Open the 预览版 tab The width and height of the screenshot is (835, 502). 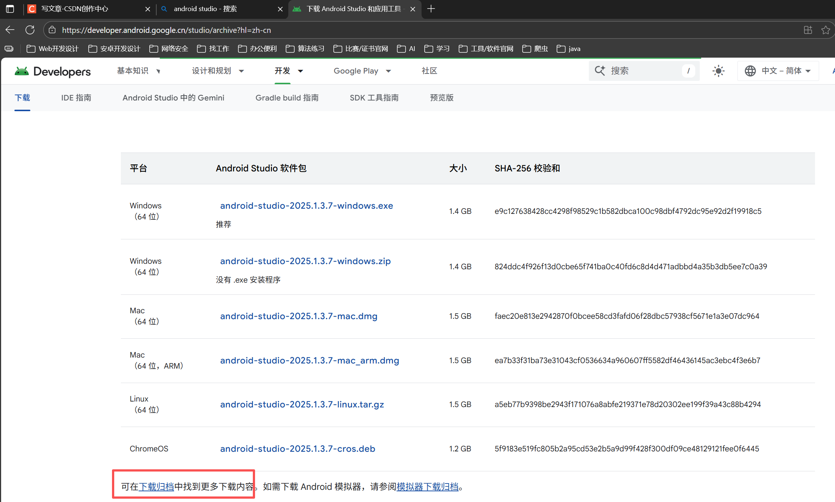coord(441,98)
